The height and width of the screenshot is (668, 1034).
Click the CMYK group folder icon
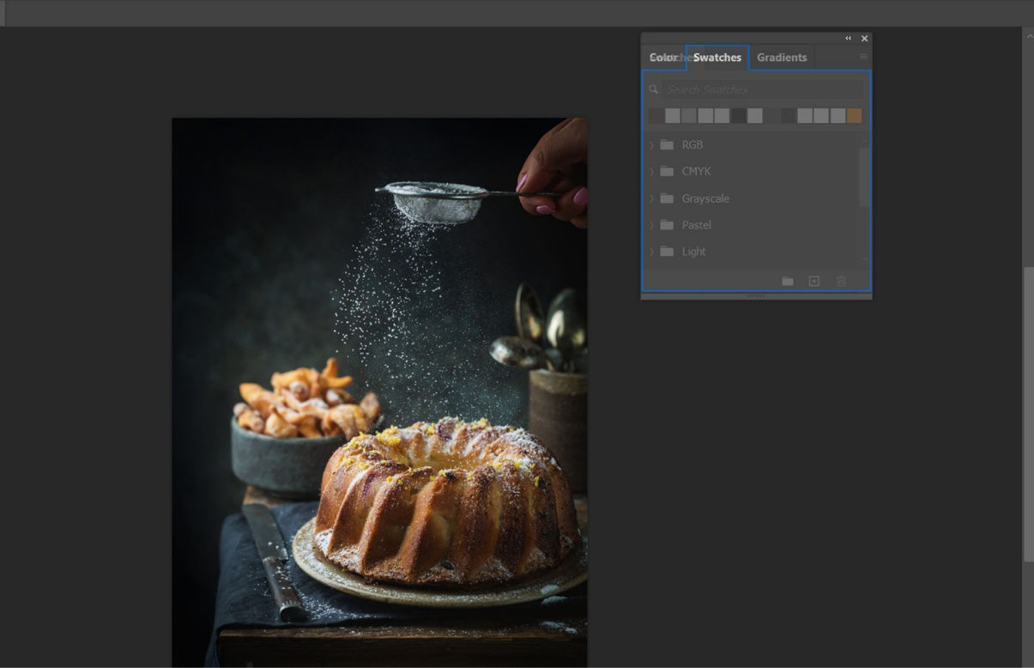[x=667, y=171]
